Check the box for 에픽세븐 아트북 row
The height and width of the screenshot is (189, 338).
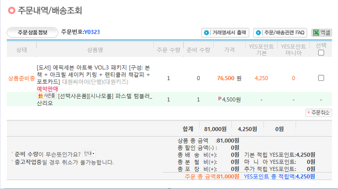click(x=321, y=78)
